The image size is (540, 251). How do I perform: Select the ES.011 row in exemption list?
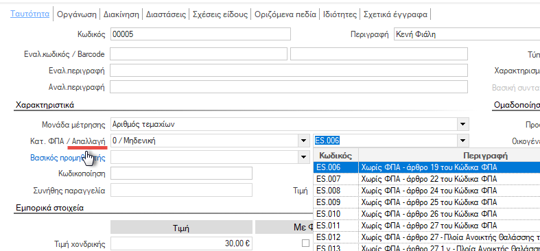click(x=427, y=226)
